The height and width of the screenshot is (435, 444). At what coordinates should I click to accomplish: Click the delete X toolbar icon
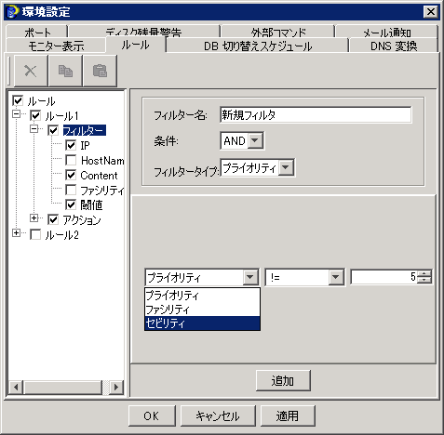click(x=31, y=71)
